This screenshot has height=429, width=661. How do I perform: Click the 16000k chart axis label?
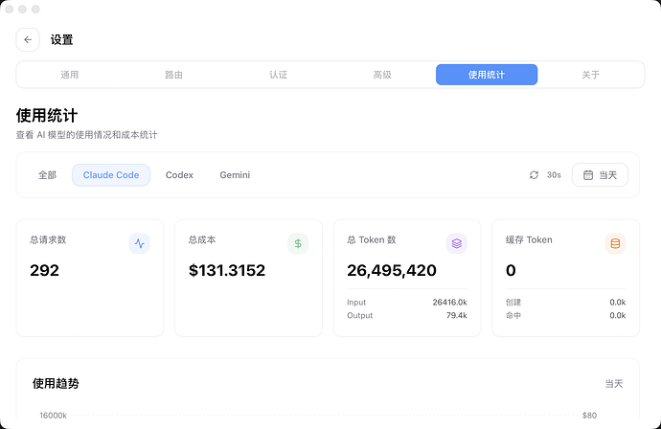53,415
